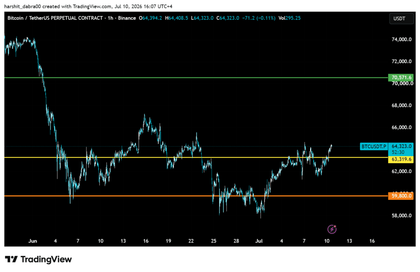
Task: Click the 66,000.0 price axis label
Action: [x=402, y=127]
